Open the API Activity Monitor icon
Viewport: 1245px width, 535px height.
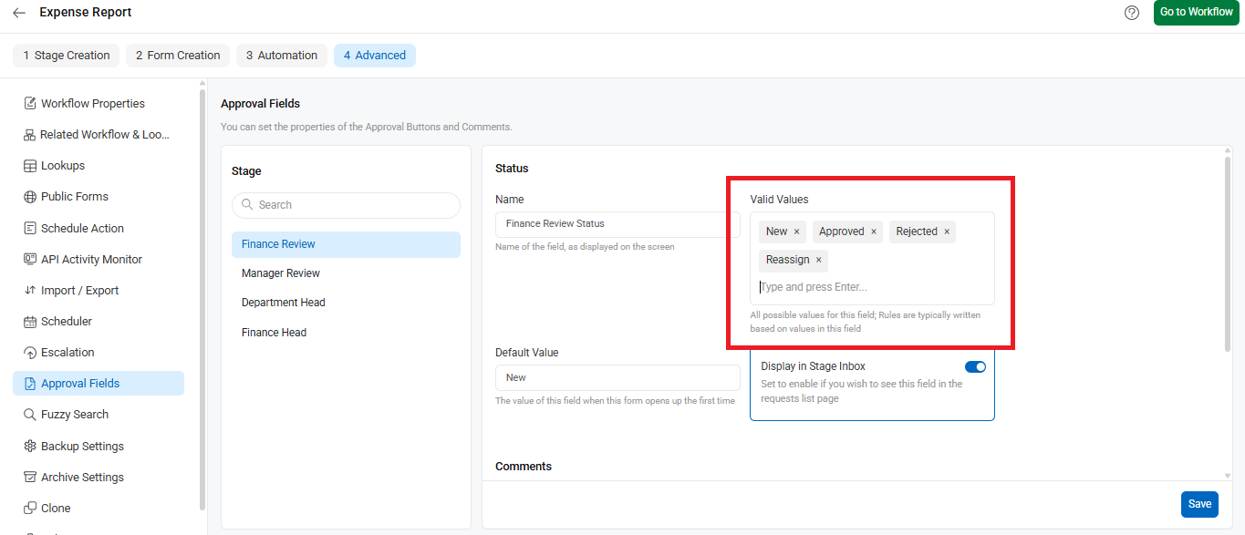(x=30, y=259)
